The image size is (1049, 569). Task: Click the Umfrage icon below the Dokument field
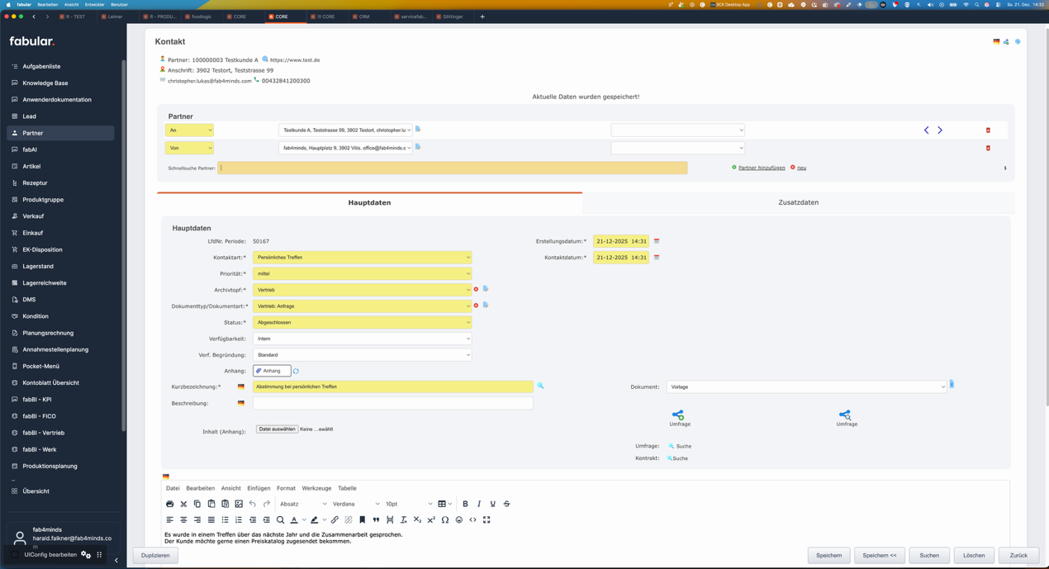pos(846,416)
